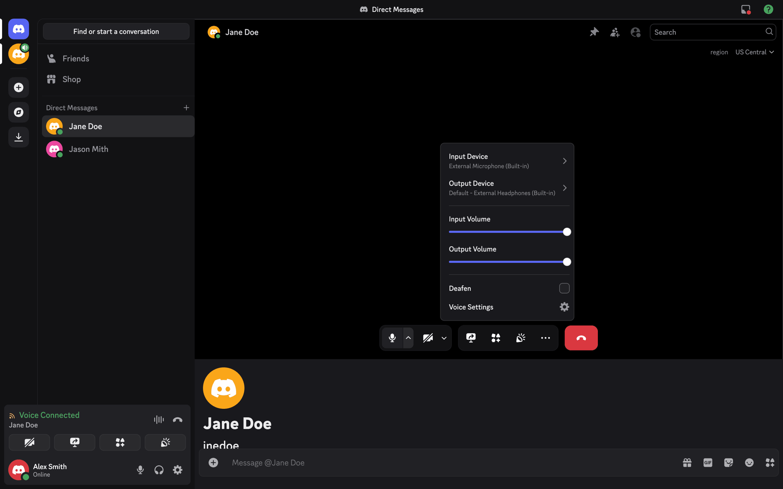Image resolution: width=783 pixels, height=489 pixels.
Task: Open User Settings gear near Alex Smith
Action: click(x=177, y=470)
